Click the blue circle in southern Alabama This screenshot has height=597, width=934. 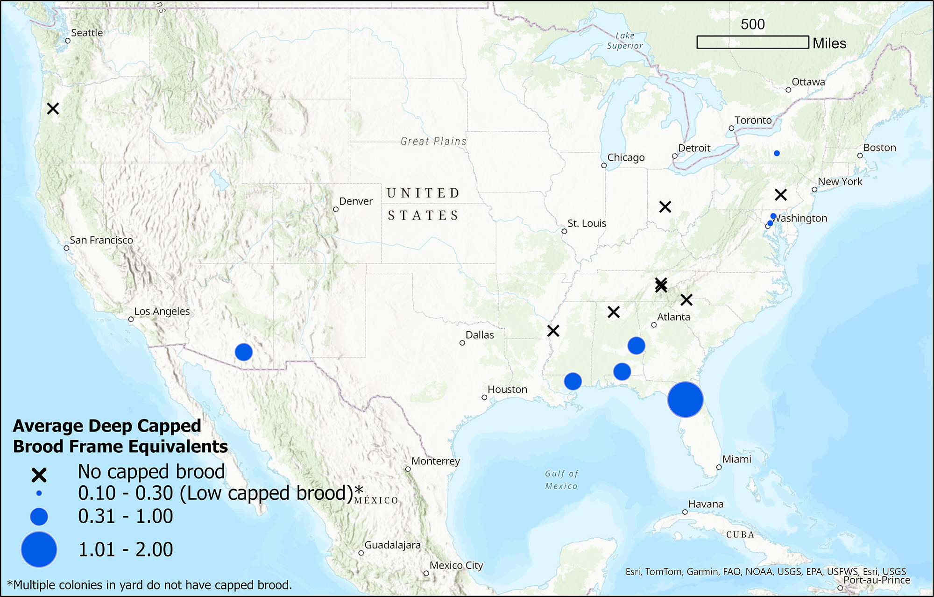622,371
